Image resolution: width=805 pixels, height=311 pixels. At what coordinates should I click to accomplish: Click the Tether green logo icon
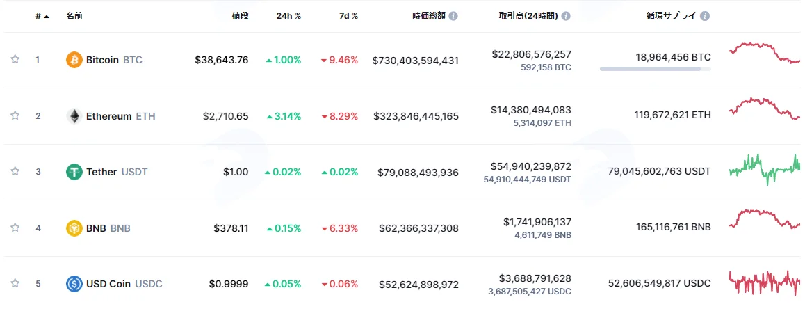(x=74, y=172)
